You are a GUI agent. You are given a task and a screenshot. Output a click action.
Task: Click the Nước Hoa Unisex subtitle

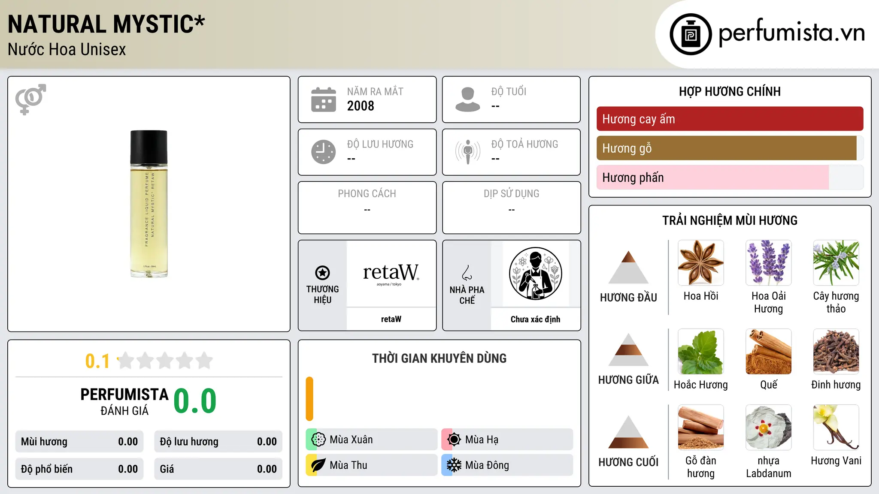point(67,49)
